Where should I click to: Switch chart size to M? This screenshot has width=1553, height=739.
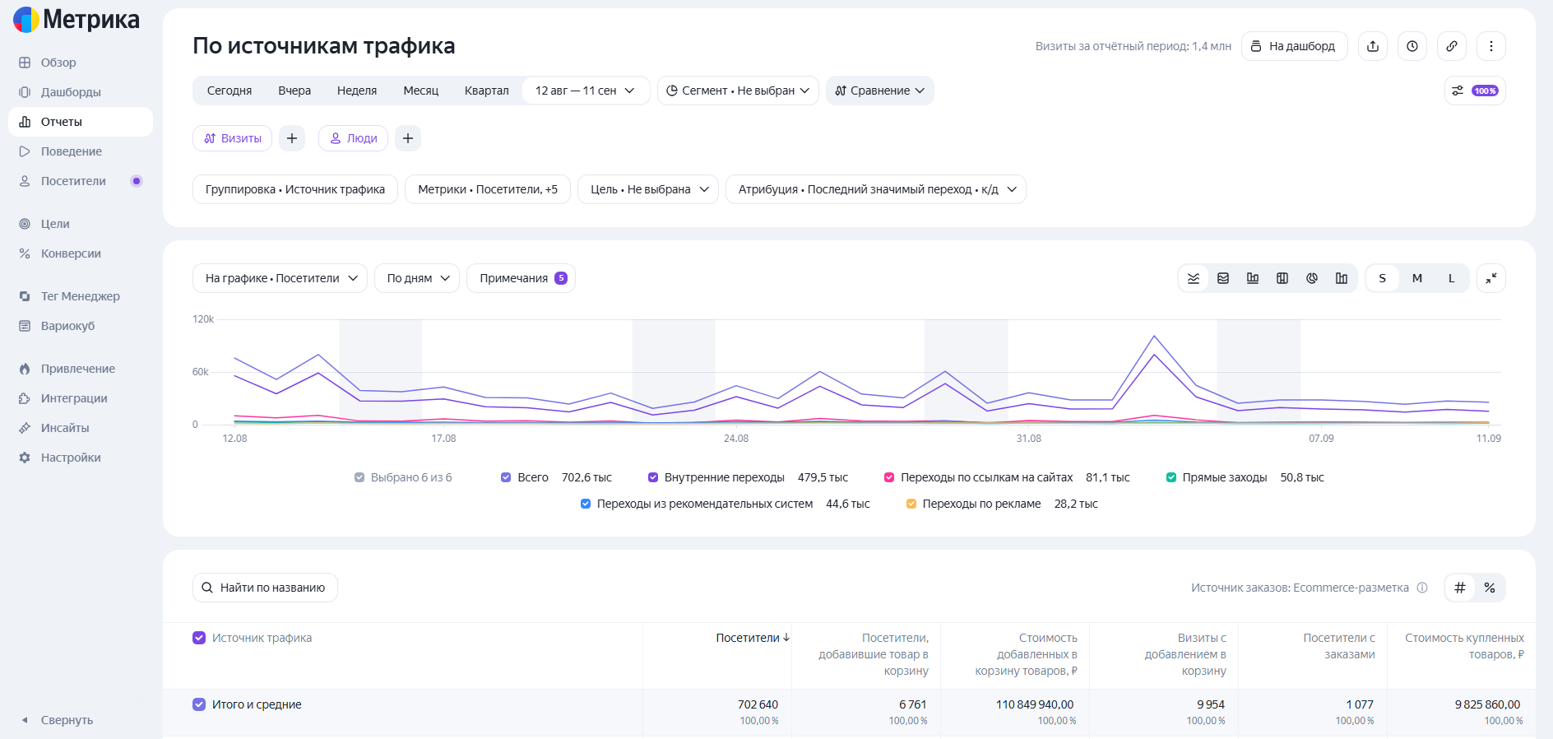click(1417, 278)
